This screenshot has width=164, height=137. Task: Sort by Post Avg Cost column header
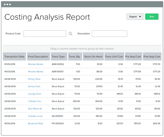click(x=152, y=56)
